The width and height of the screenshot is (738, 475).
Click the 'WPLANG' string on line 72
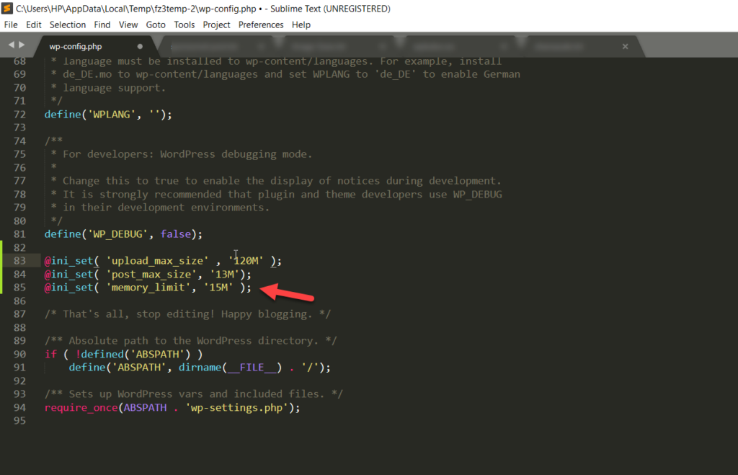112,115
